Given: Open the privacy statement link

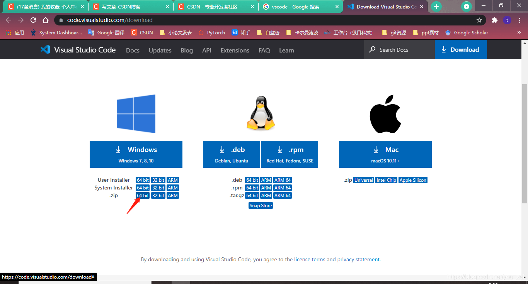Looking at the screenshot, I should point(358,260).
